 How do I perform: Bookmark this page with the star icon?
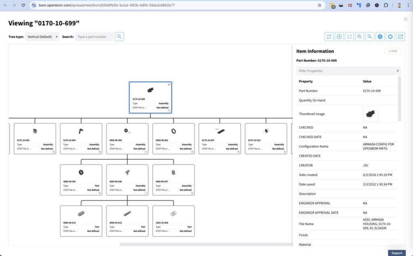[x=319, y=5]
